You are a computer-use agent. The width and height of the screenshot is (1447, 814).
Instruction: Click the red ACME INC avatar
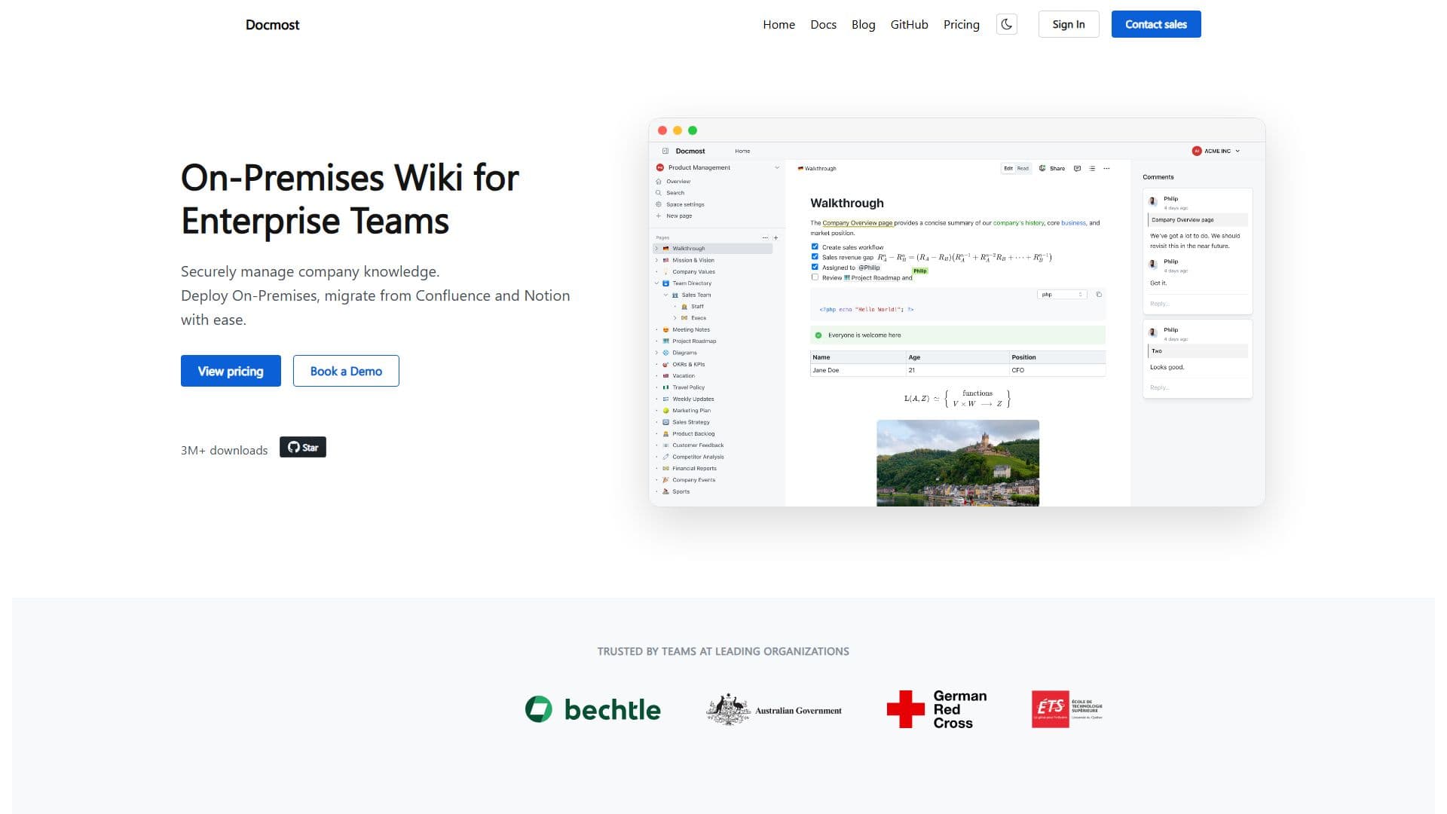(x=1196, y=151)
